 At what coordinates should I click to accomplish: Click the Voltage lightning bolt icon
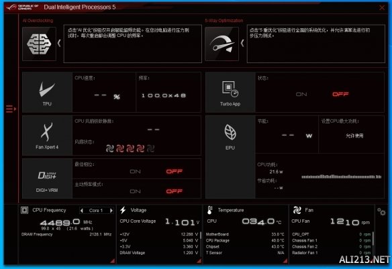click(123, 210)
